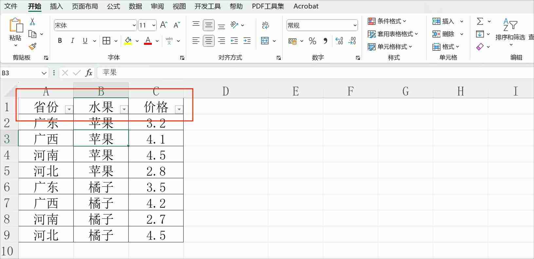Switch to the 开发工具 tab
The height and width of the screenshot is (259, 534).
coord(207,6)
